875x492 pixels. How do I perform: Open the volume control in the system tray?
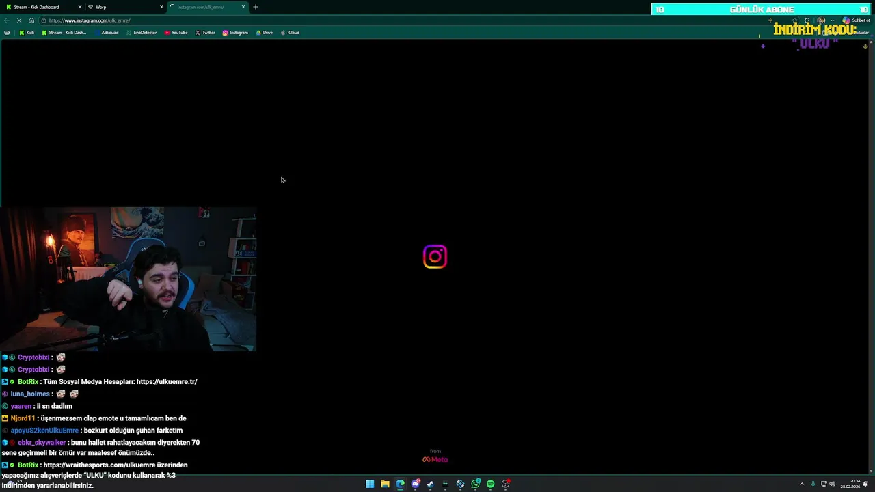point(833,484)
